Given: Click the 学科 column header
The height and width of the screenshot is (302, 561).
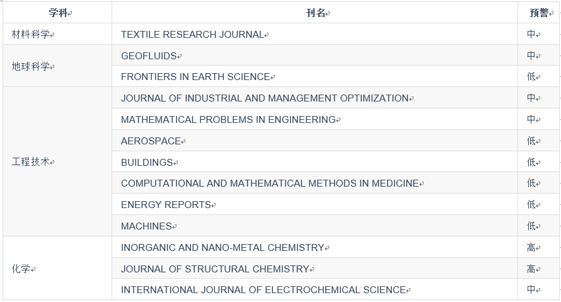Looking at the screenshot, I should click(x=58, y=13).
